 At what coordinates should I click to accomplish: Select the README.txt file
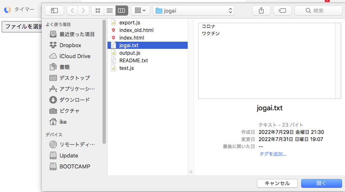click(x=148, y=60)
